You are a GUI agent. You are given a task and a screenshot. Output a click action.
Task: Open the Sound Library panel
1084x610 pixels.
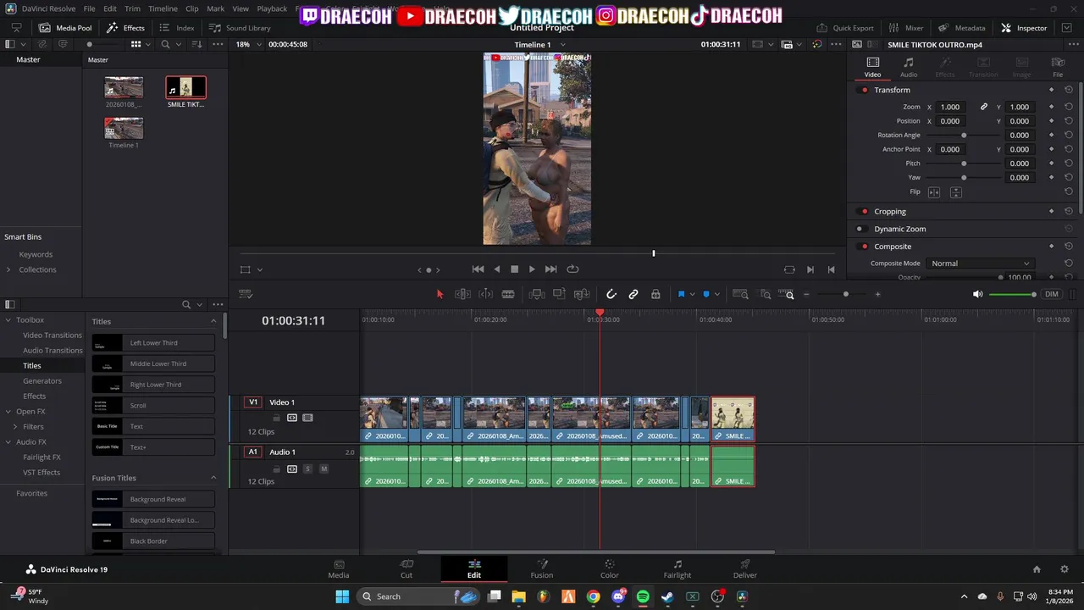[240, 28]
